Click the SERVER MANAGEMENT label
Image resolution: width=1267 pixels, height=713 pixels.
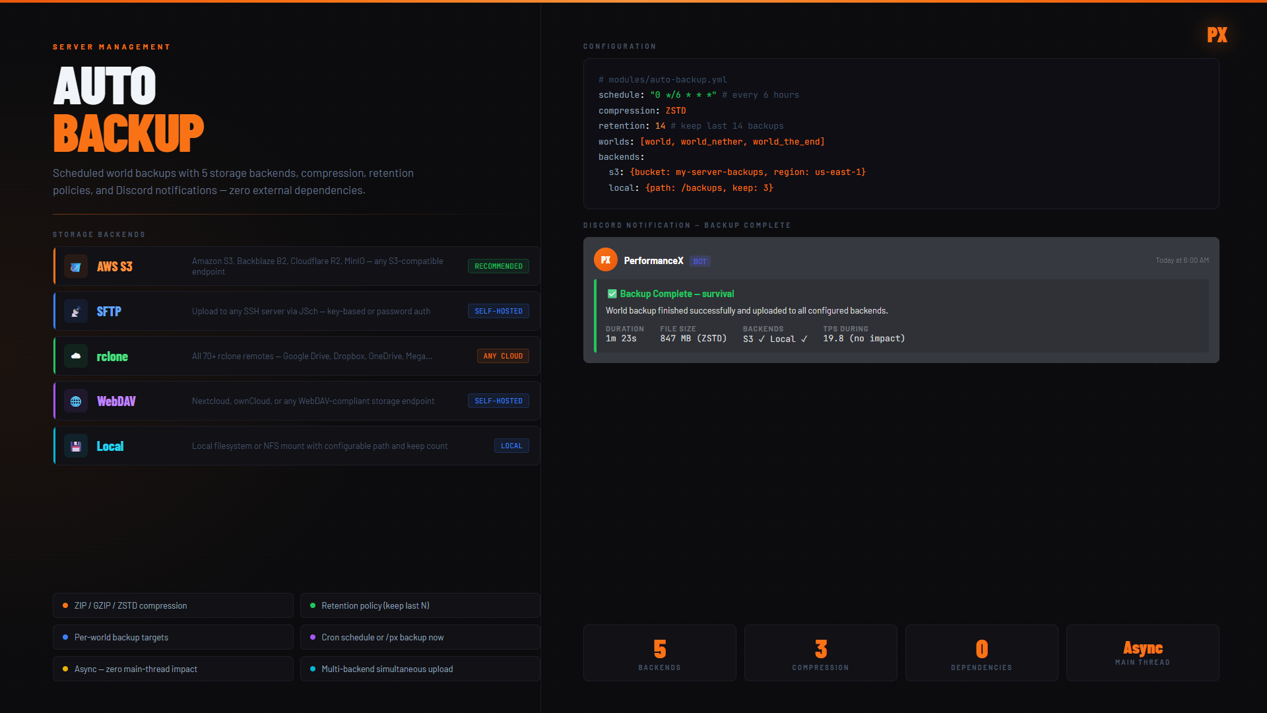112,47
